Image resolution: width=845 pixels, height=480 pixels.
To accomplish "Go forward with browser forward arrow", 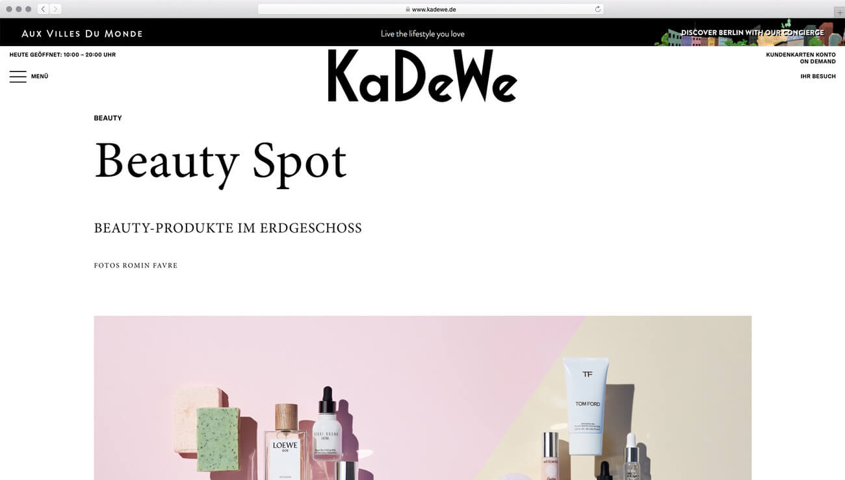I will [x=55, y=9].
